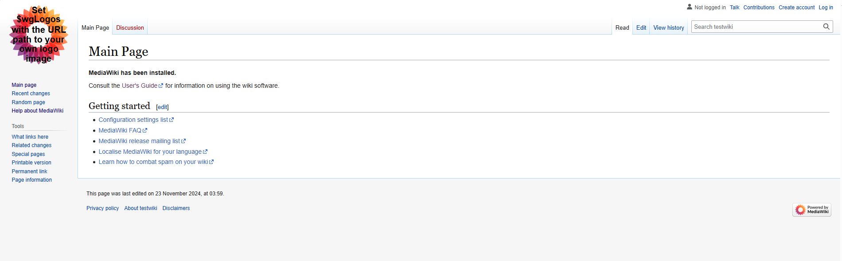Edit the Getting started section

click(163, 107)
